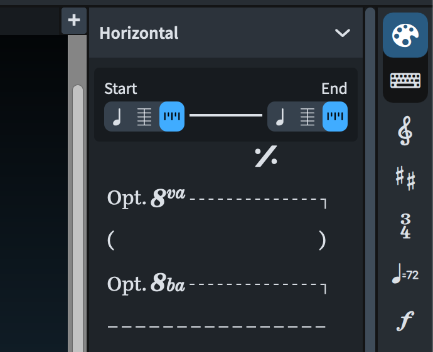
Task: Collapse the Horizontal section chevron
Action: [343, 33]
